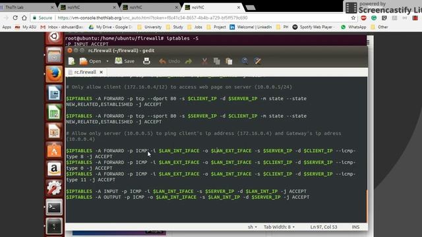Open Ubuntu Dash search launcher

click(54, 37)
